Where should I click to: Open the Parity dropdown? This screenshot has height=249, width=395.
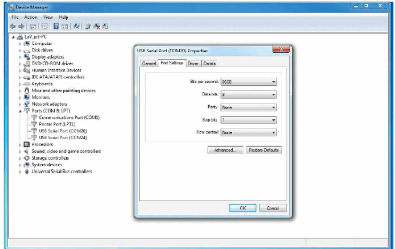tap(248, 107)
